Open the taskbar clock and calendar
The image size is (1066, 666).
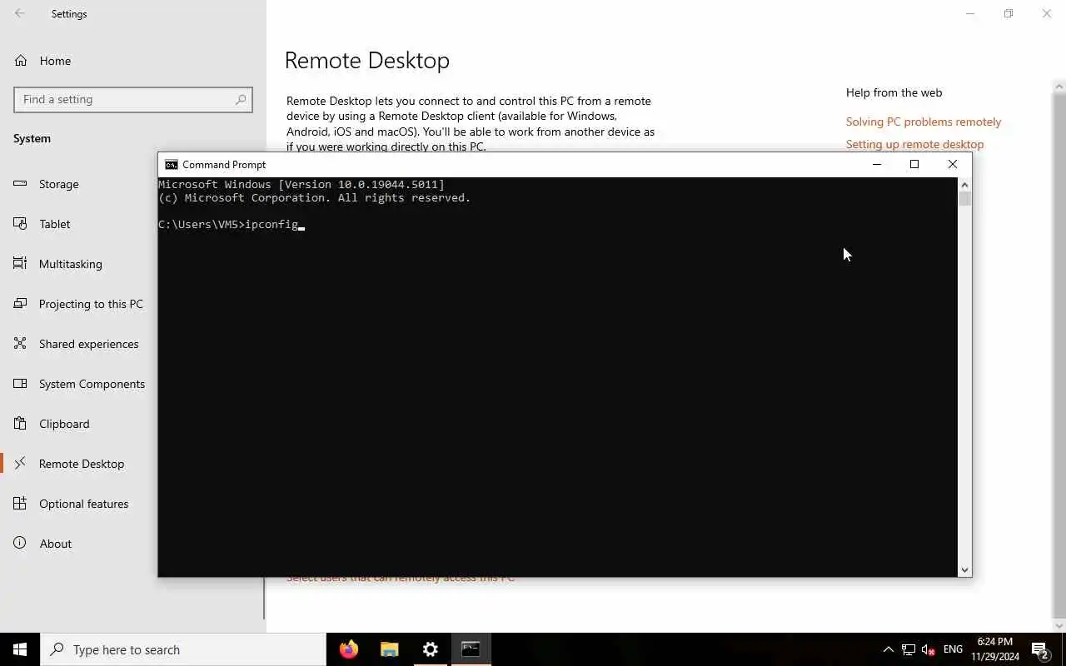point(994,649)
